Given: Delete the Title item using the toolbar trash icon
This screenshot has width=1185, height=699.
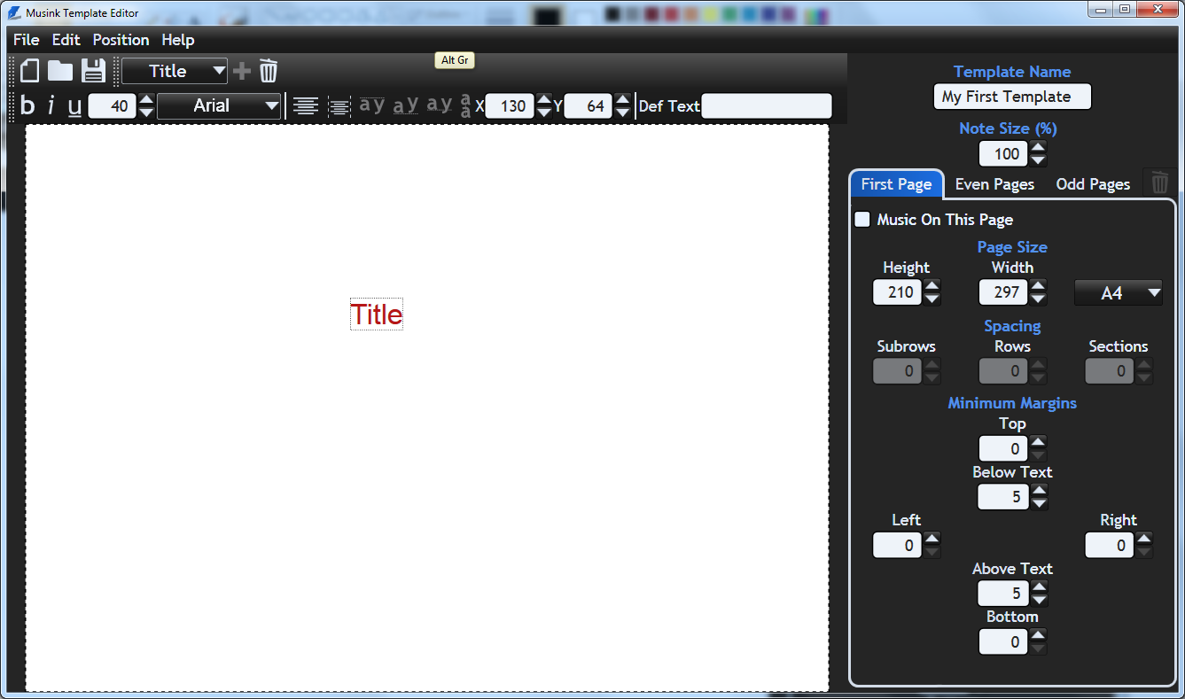Looking at the screenshot, I should (x=269, y=71).
